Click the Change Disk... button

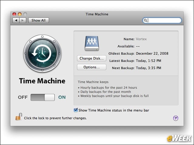[x=92, y=58]
